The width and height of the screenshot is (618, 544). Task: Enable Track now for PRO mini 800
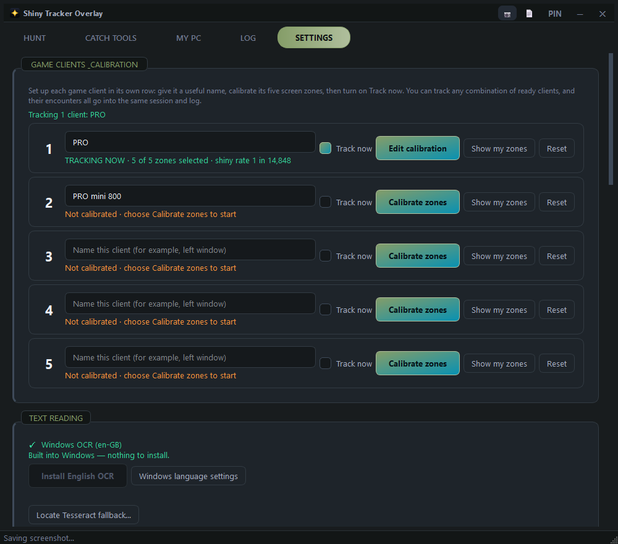pyautogui.click(x=325, y=202)
